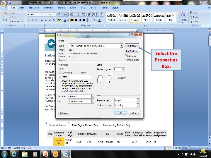Enable the Manual duplex checkbox
211x158 pixels.
tap(126, 60)
